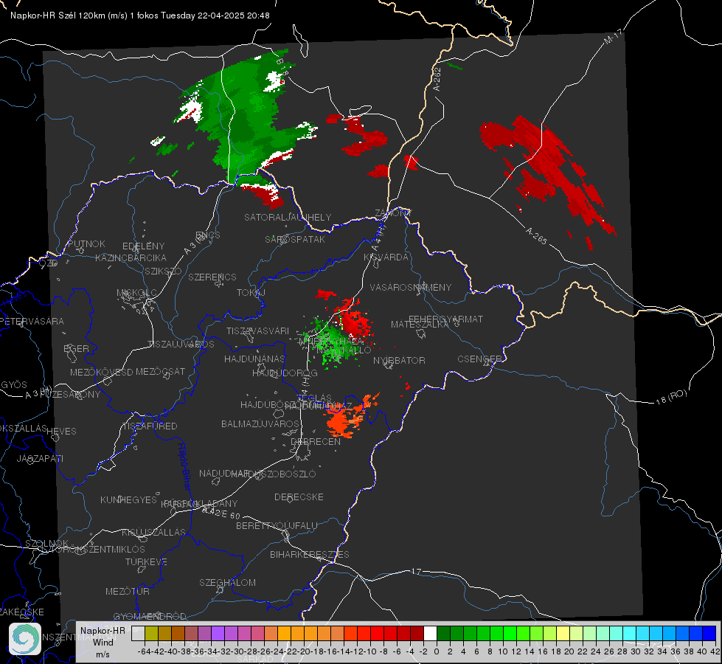
Task: Click the A-262 road label
Action: pyautogui.click(x=437, y=79)
